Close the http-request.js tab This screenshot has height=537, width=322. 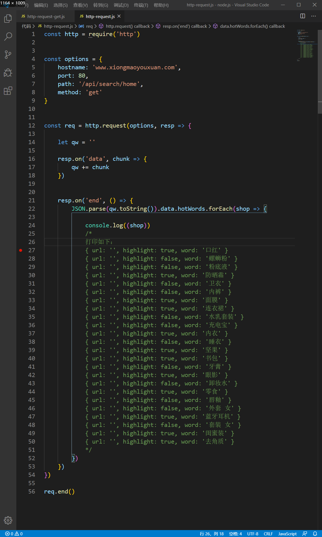coord(119,16)
